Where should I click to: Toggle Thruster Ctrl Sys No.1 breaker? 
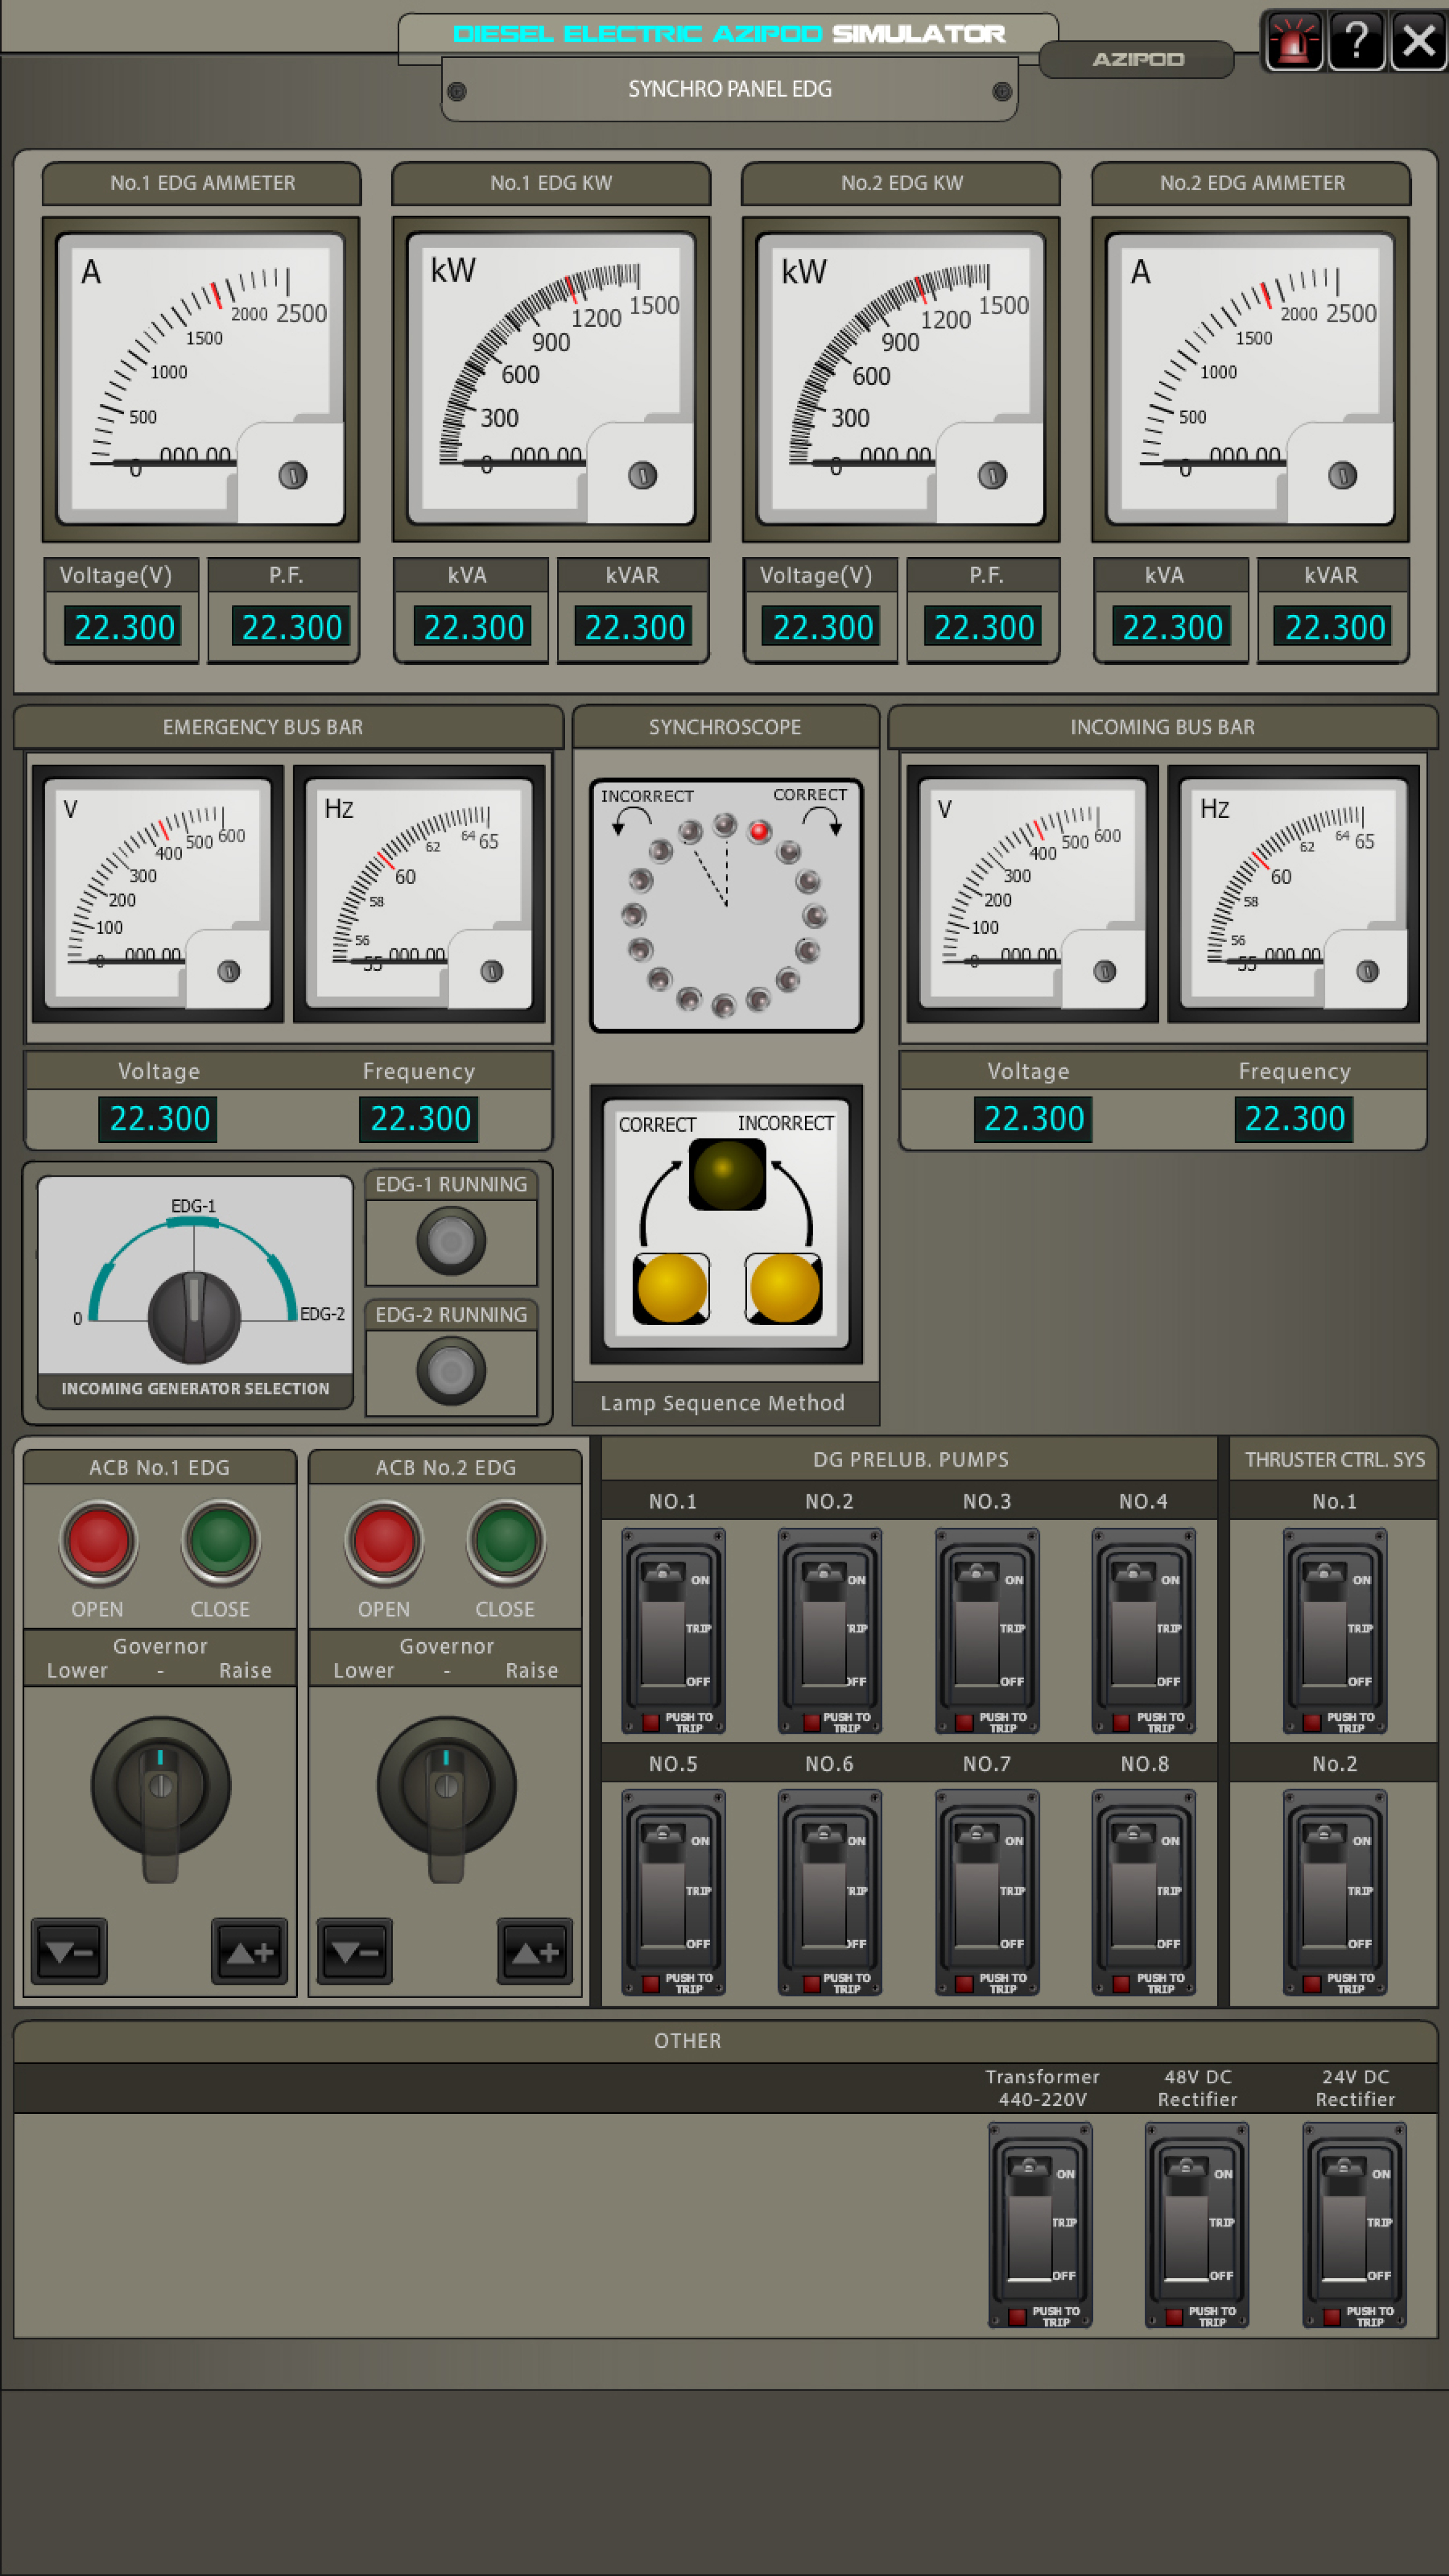(1334, 1630)
